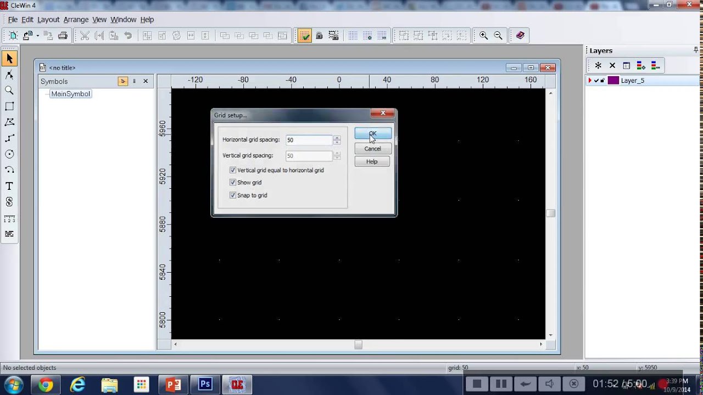
Task: Select the Text tool
Action: pos(9,186)
